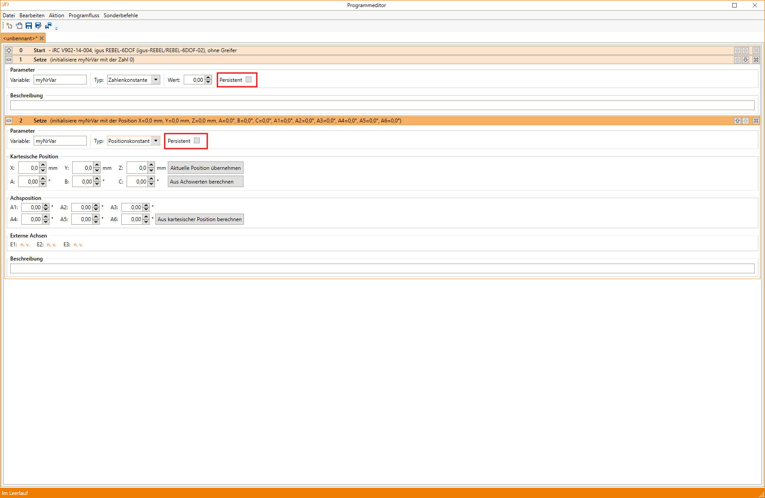
Task: Open the Sonderbefehle menu
Action: tap(120, 15)
